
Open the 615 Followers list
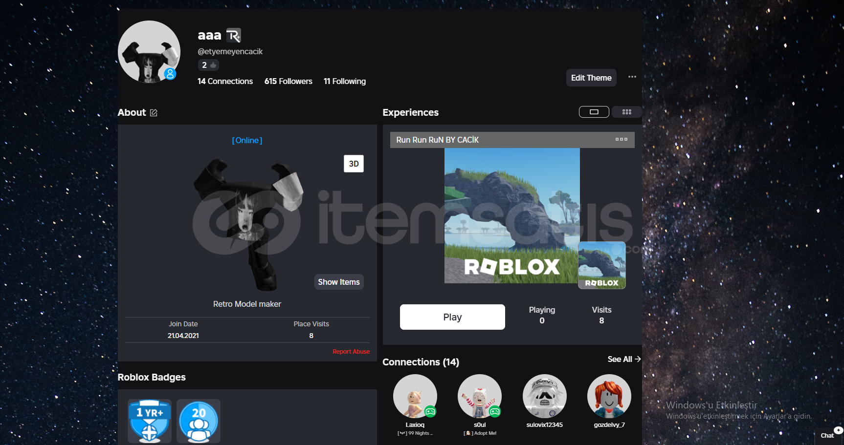[x=289, y=81]
